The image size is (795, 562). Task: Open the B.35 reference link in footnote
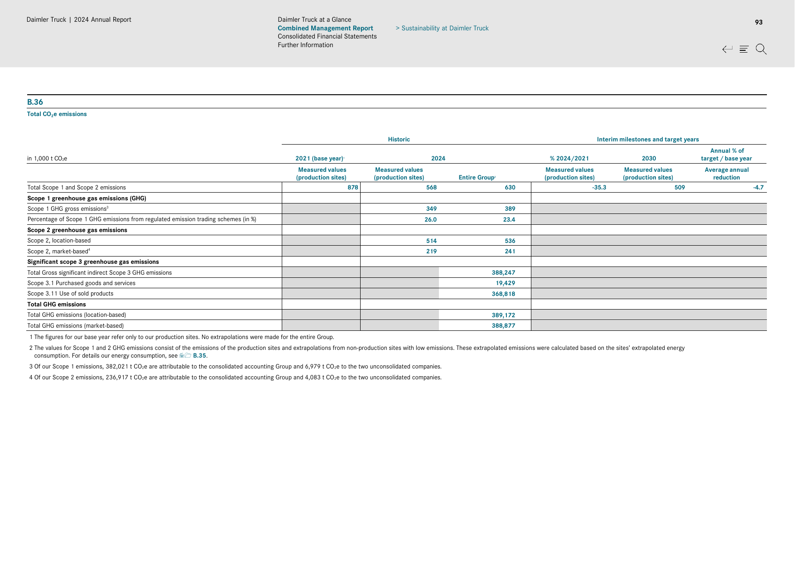click(x=199, y=356)
